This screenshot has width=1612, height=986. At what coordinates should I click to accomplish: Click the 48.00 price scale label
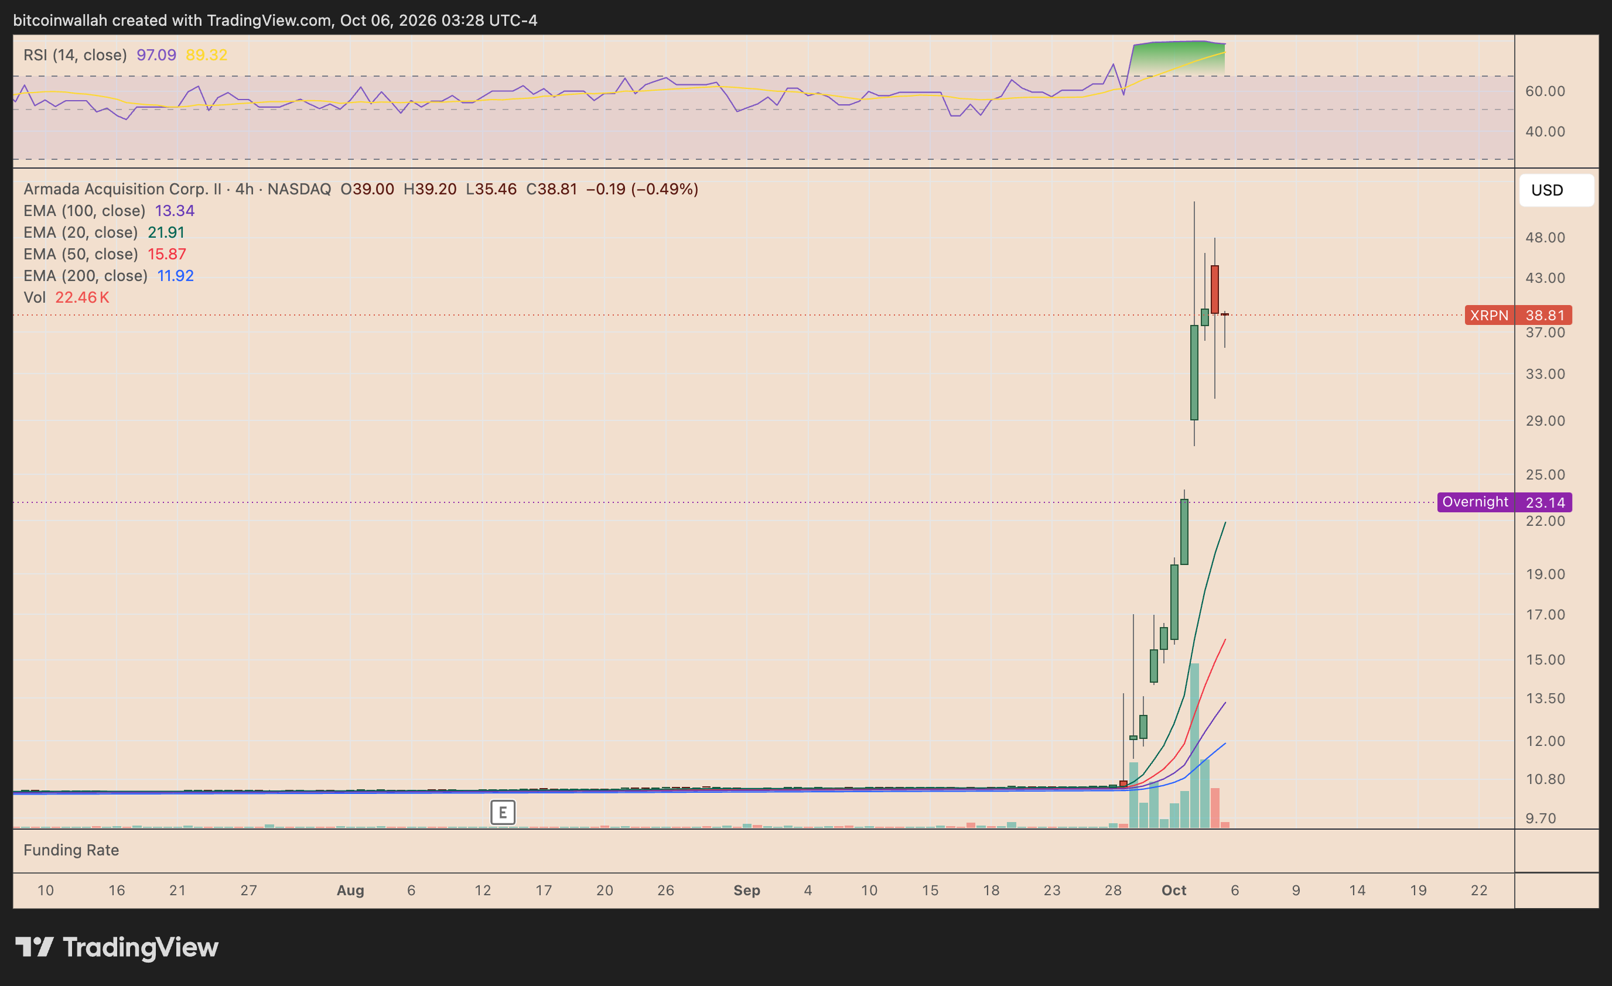pyautogui.click(x=1545, y=237)
